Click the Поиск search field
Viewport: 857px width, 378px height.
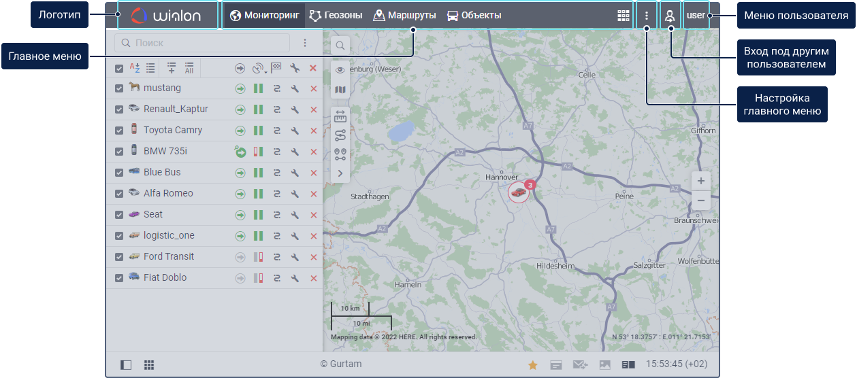204,43
